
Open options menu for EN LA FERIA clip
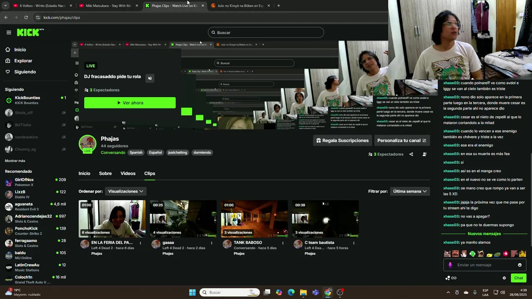tap(140, 243)
